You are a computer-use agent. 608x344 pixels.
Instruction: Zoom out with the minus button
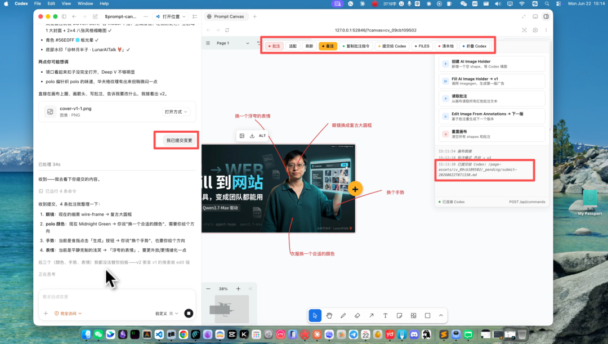208,288
